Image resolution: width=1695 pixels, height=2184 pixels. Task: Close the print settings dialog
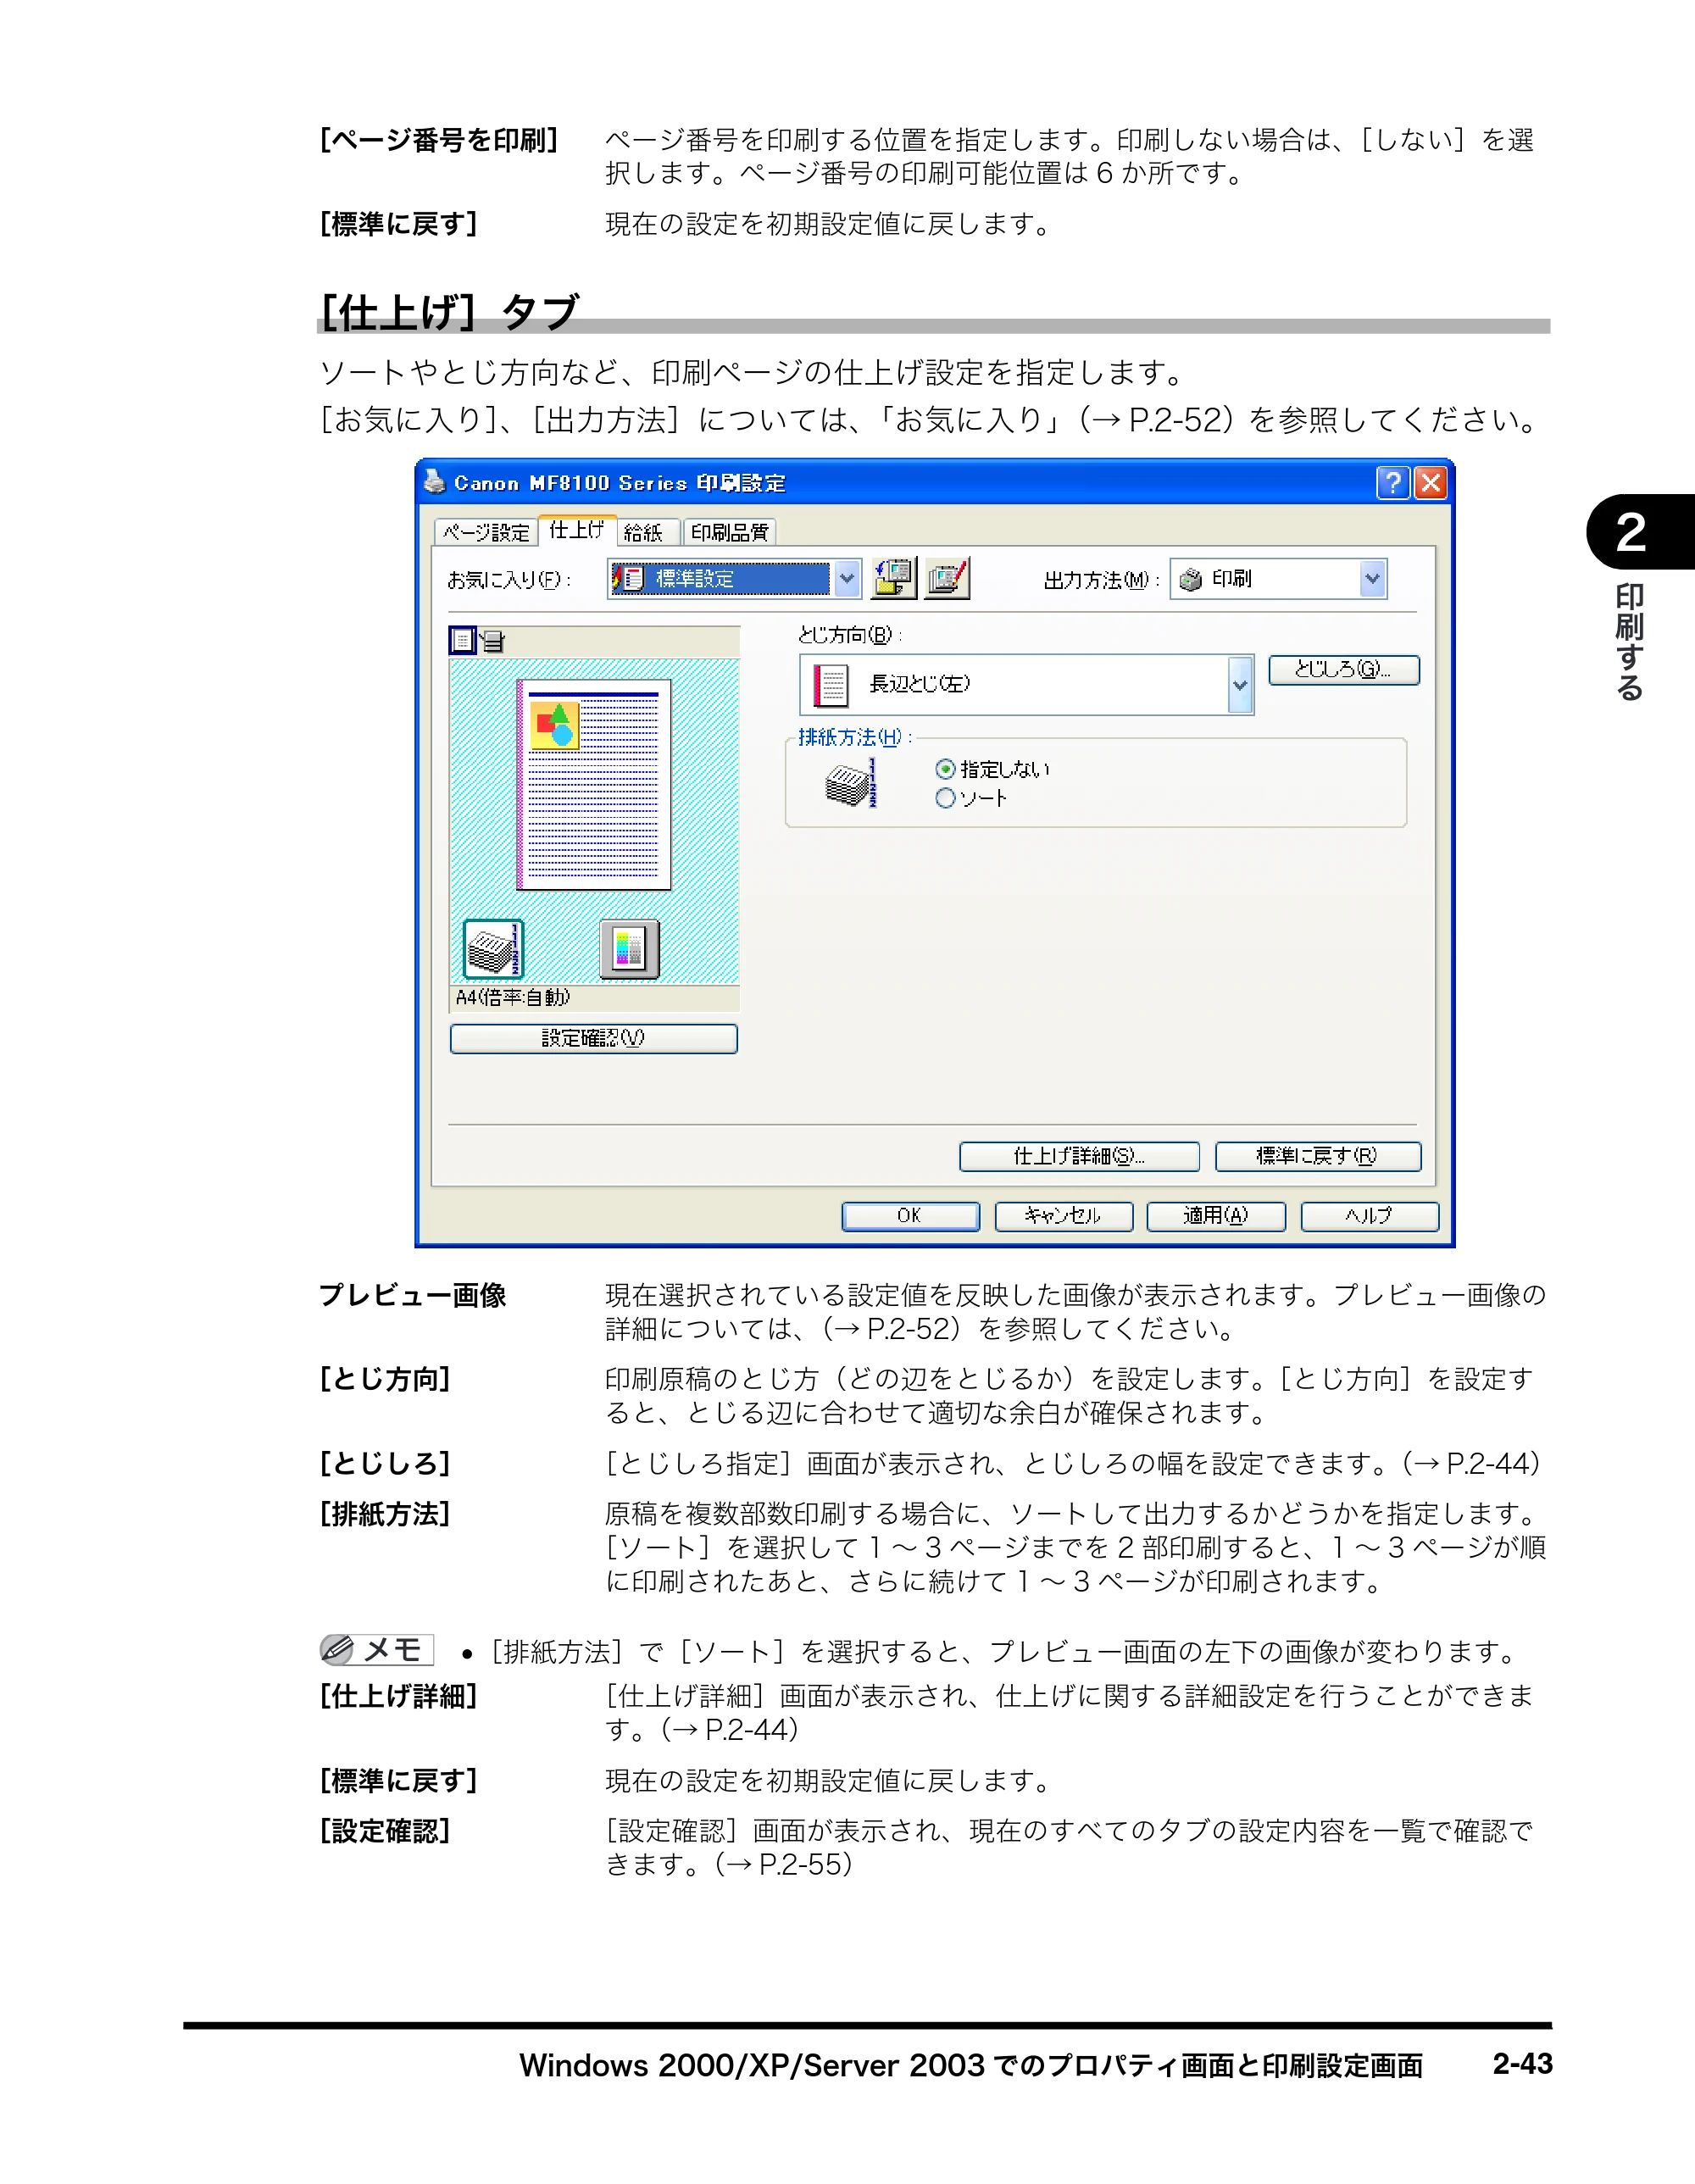[1430, 483]
